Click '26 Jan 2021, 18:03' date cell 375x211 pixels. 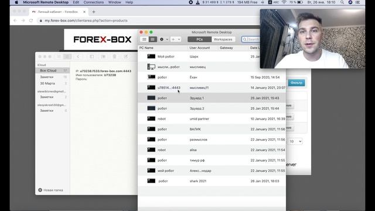click(265, 181)
